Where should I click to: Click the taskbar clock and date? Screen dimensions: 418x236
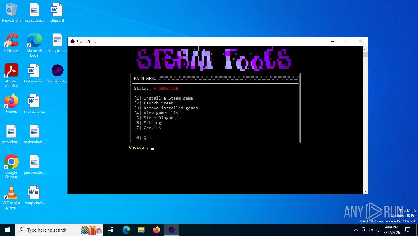pyautogui.click(x=392, y=230)
